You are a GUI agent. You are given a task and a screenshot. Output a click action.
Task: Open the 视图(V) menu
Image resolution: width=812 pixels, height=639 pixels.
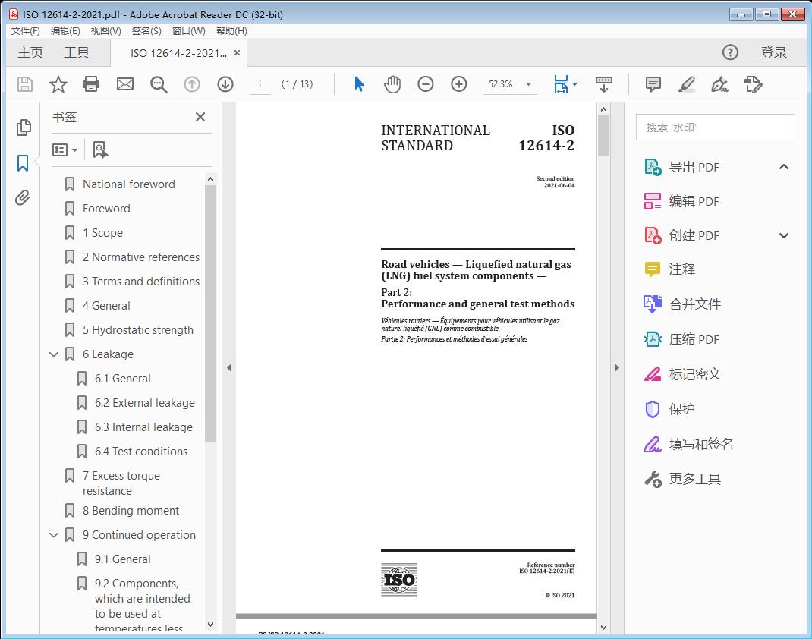point(105,30)
